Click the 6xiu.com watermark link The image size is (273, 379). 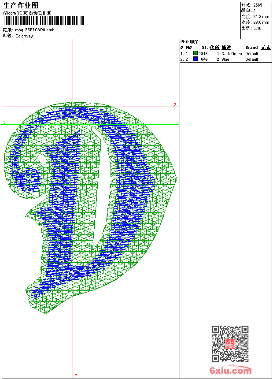[x=230, y=371]
